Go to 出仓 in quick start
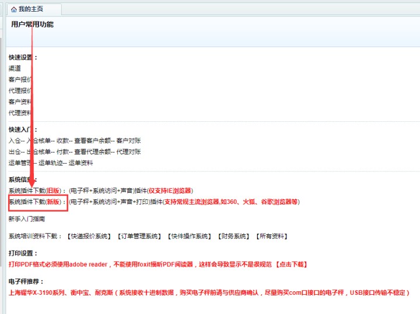420x314 pixels. [15, 152]
